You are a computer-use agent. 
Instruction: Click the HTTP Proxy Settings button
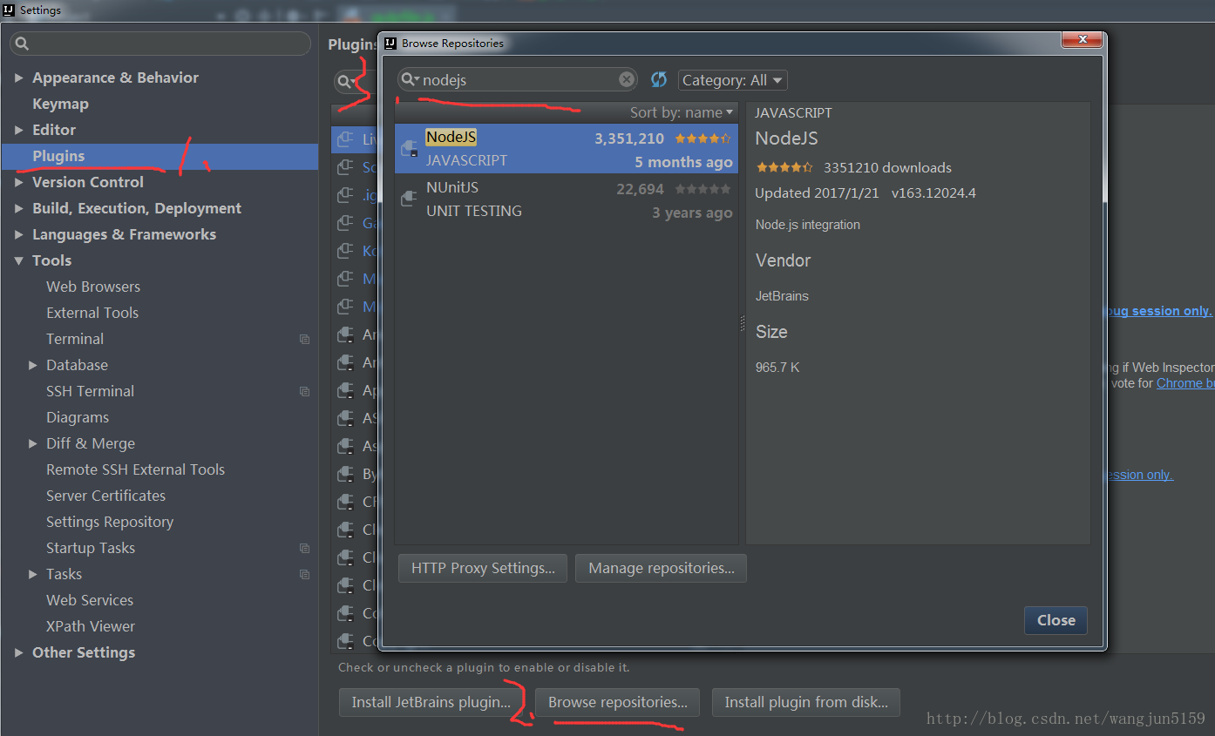[x=483, y=568]
